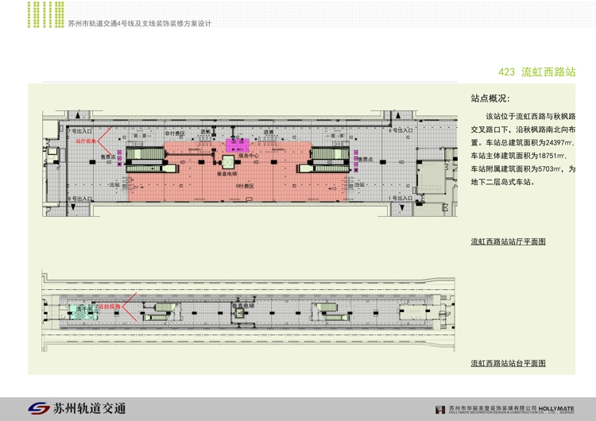The height and width of the screenshot is (421, 596).
Task: Click the footer text 苏州市华丽美登装饰装璜有限公司
Action: pos(493,407)
